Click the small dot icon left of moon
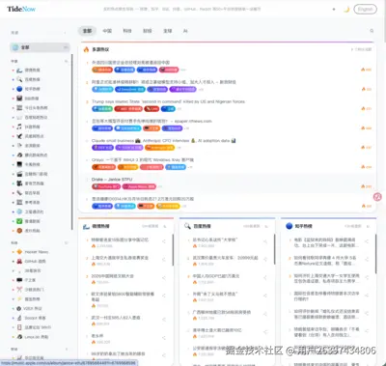 [334, 9]
